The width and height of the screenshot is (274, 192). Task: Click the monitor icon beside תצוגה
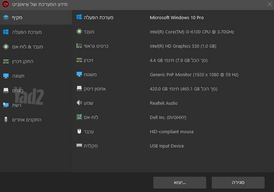point(6,76)
